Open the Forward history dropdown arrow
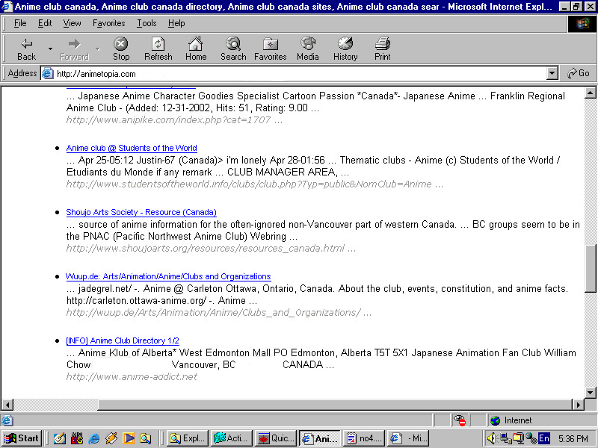 98,49
